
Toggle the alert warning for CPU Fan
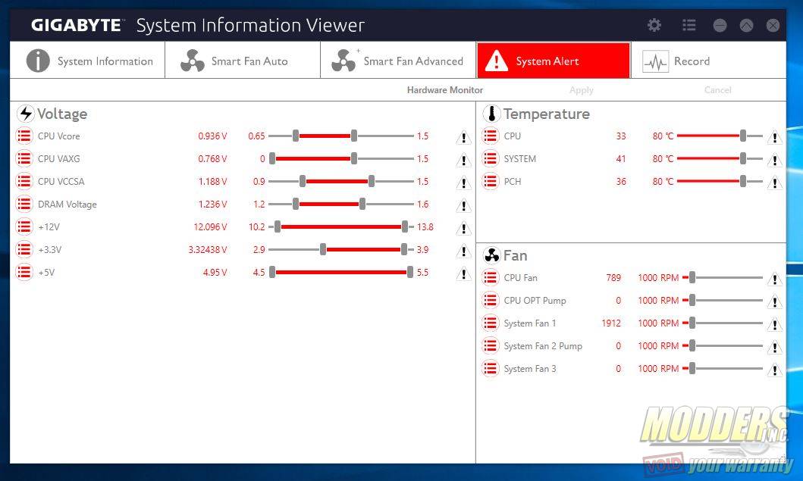point(775,279)
